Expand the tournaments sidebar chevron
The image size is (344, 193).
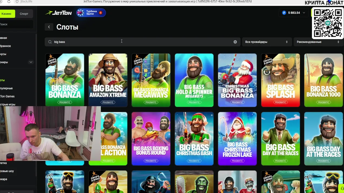tap(31, 62)
